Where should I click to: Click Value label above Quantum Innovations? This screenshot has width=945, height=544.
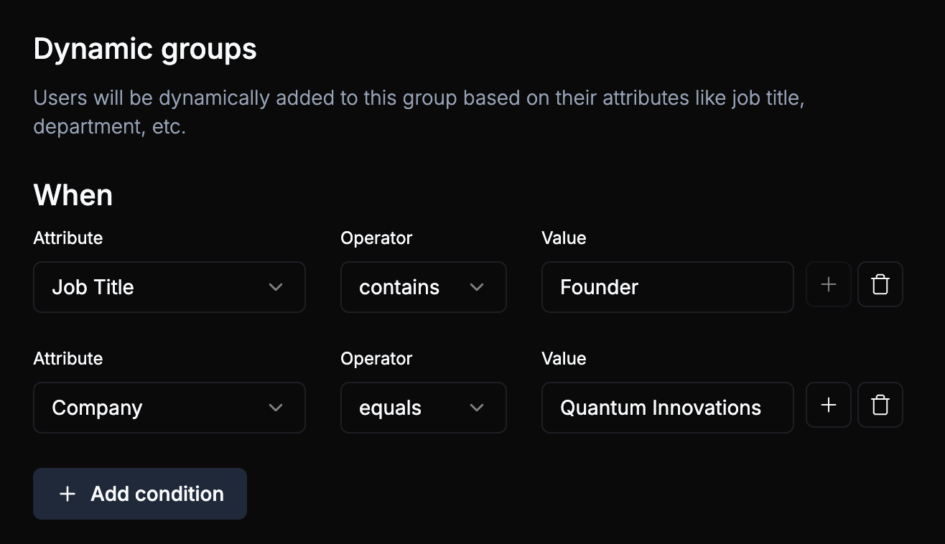click(x=564, y=359)
